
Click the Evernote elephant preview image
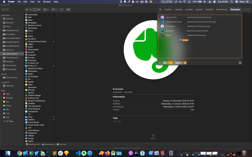pos(153,50)
